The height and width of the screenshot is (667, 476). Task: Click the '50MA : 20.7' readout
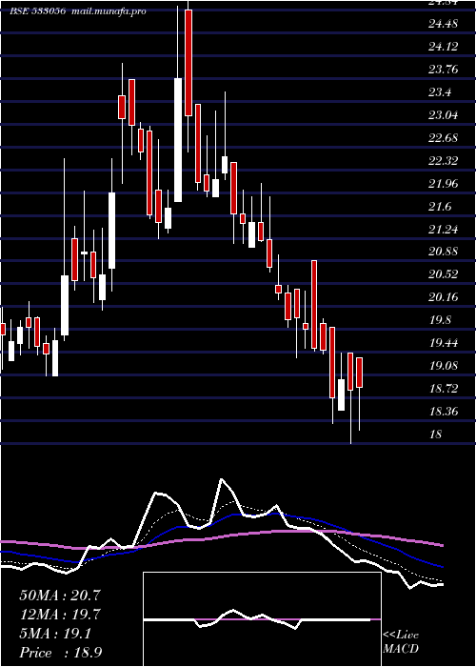[x=60, y=596]
